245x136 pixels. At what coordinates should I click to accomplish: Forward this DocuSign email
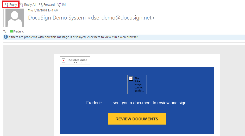pyautogui.click(x=47, y=5)
